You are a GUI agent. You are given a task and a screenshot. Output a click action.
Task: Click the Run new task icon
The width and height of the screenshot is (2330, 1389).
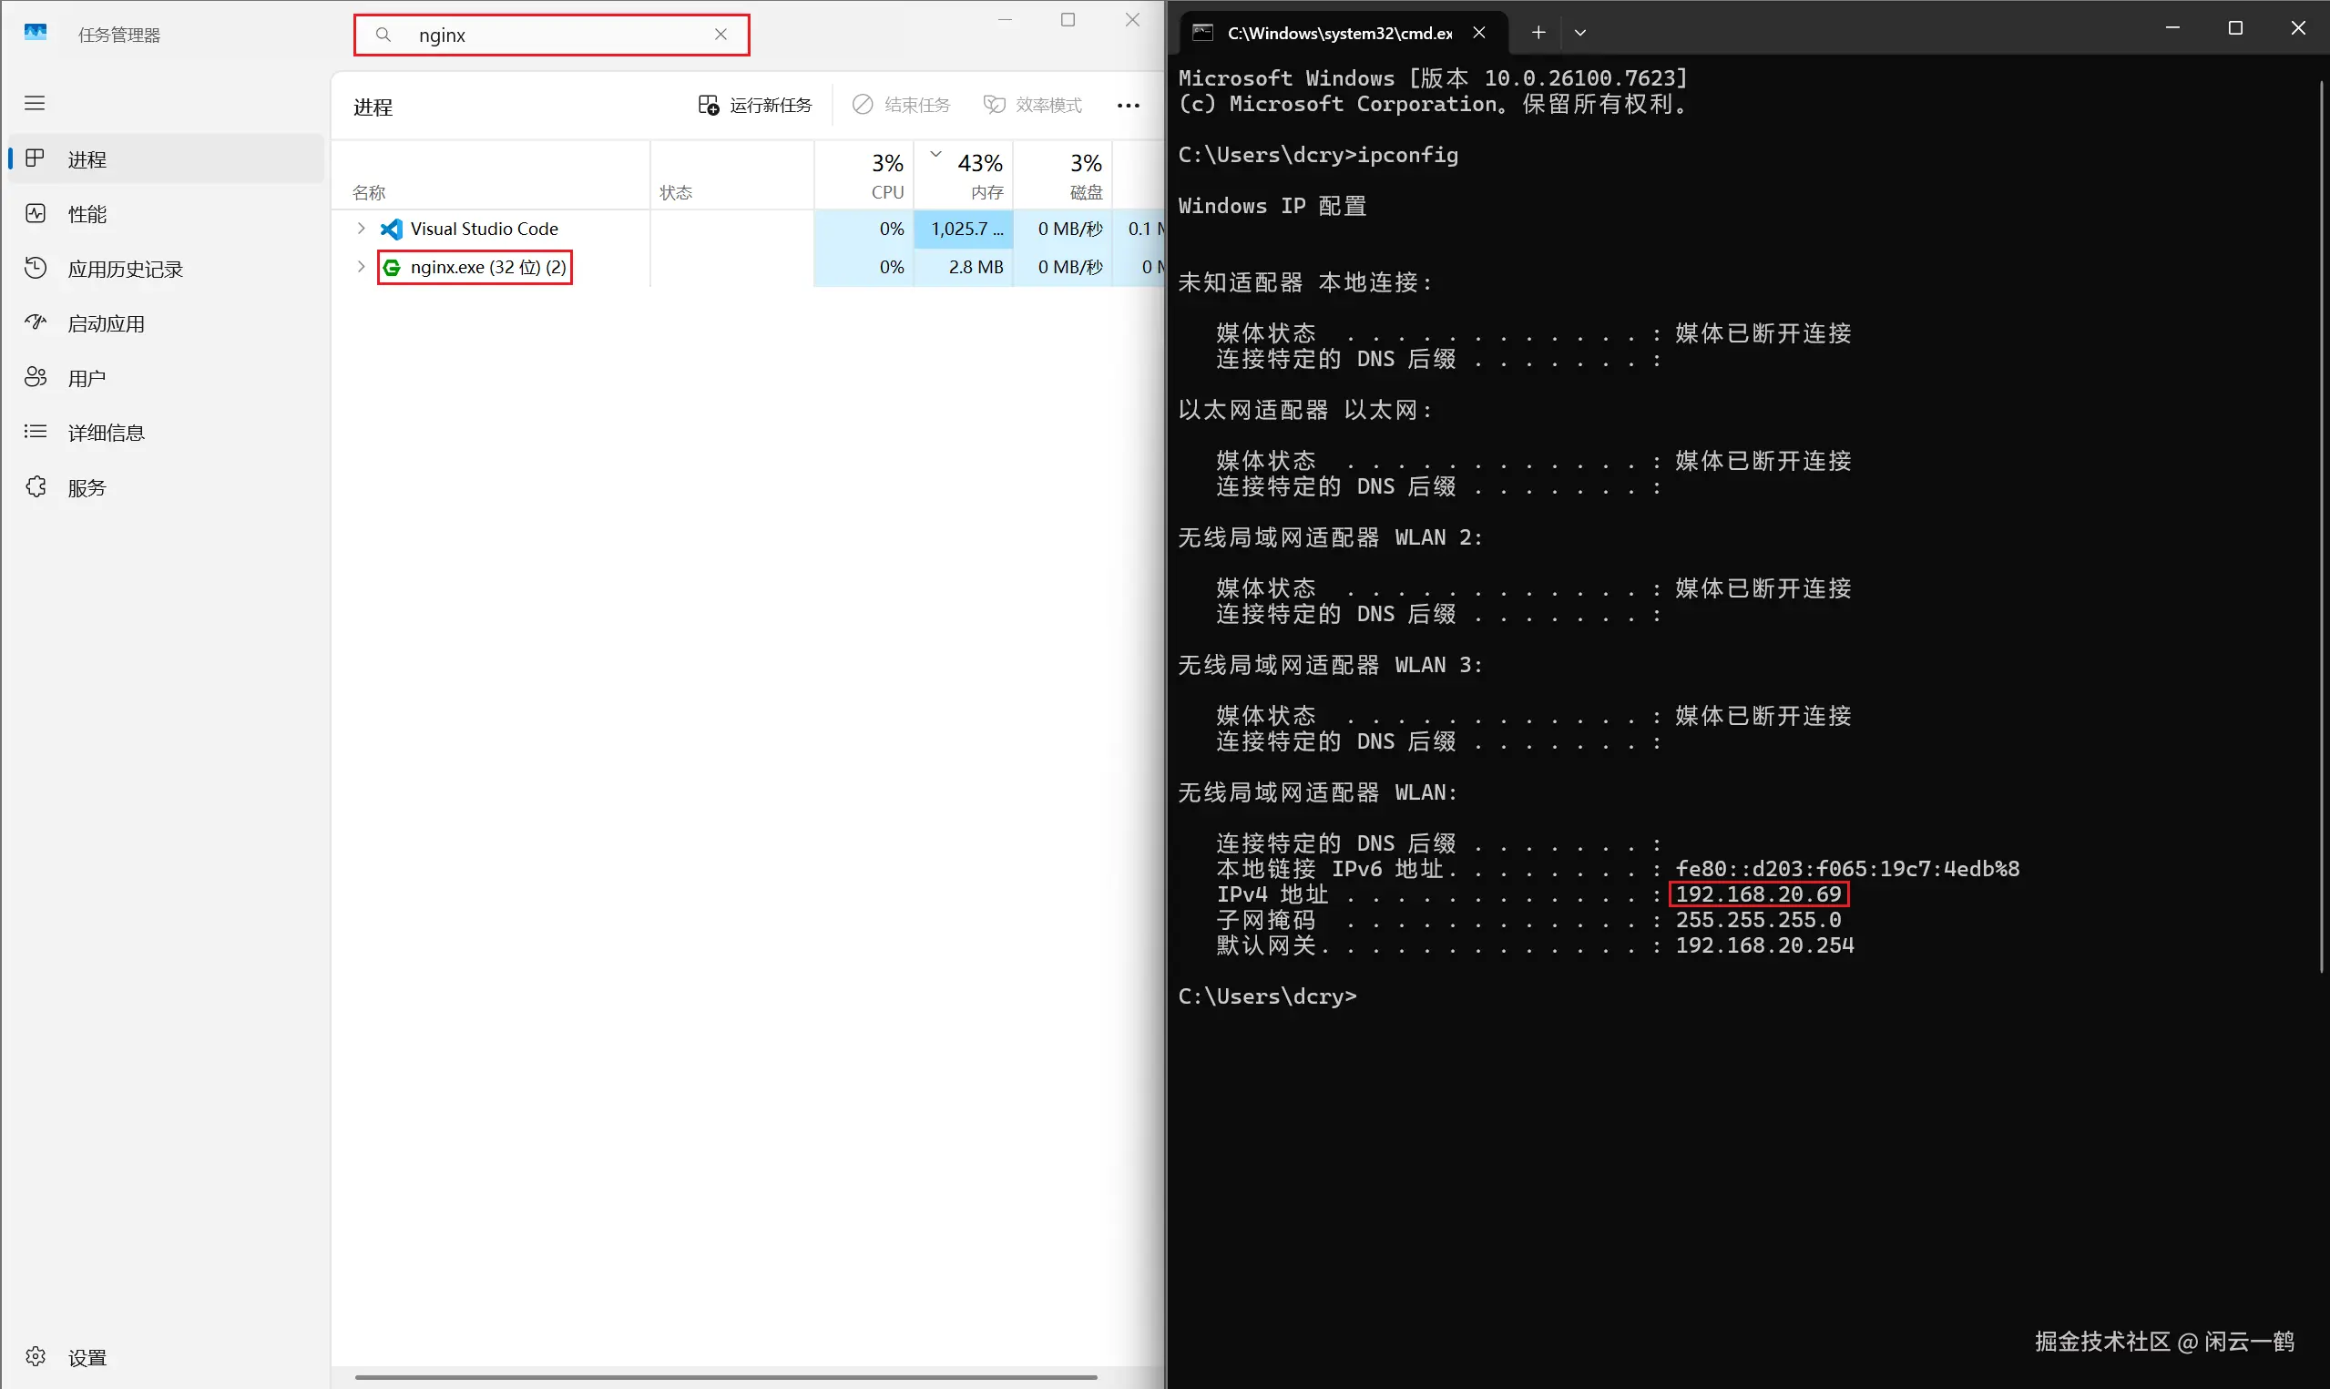pyautogui.click(x=709, y=105)
